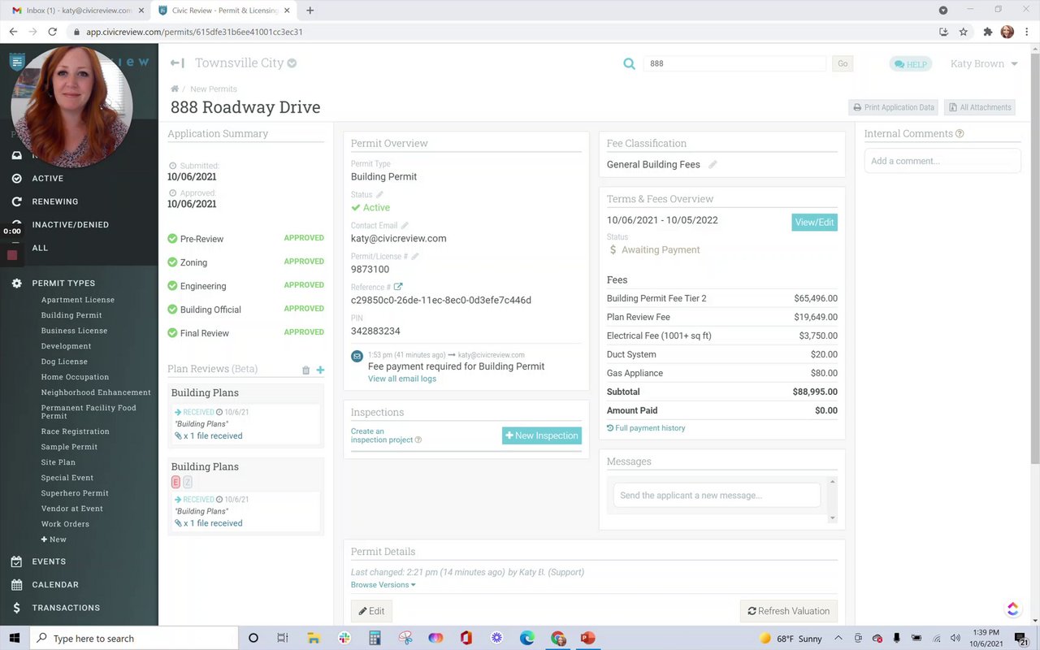Open the Katy Brown user menu

tap(984, 63)
